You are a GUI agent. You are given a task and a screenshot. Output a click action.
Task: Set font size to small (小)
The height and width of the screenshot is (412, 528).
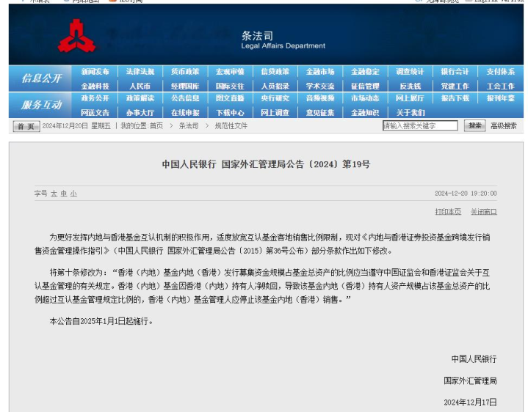(x=73, y=194)
